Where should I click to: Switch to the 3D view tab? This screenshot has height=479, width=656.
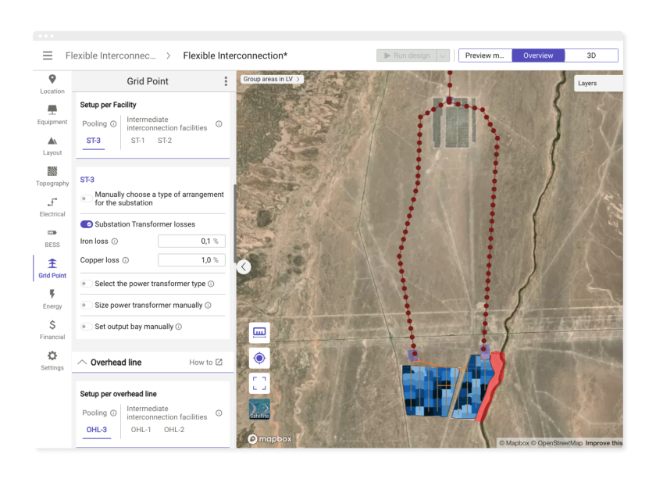pyautogui.click(x=590, y=55)
